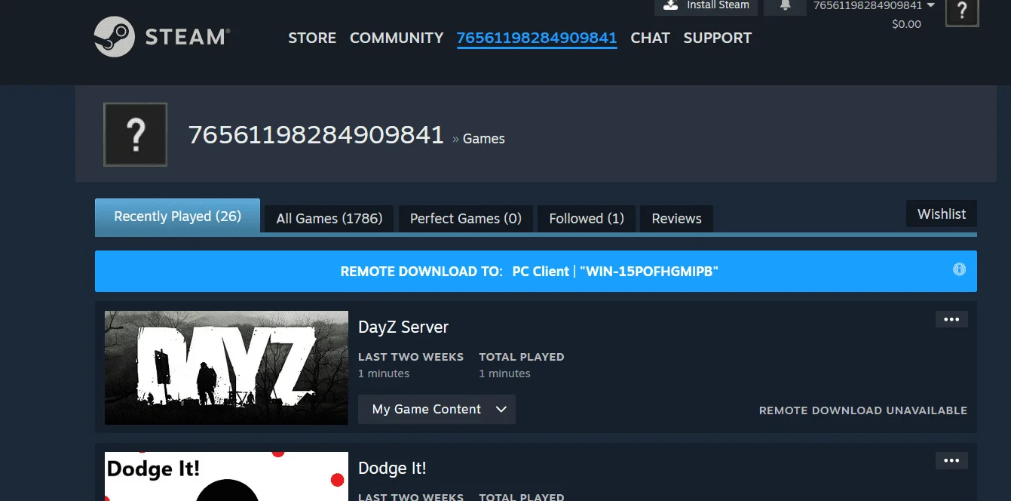Click the download icon on Install Steam
Image resolution: width=1011 pixels, height=501 pixels.
tap(671, 5)
